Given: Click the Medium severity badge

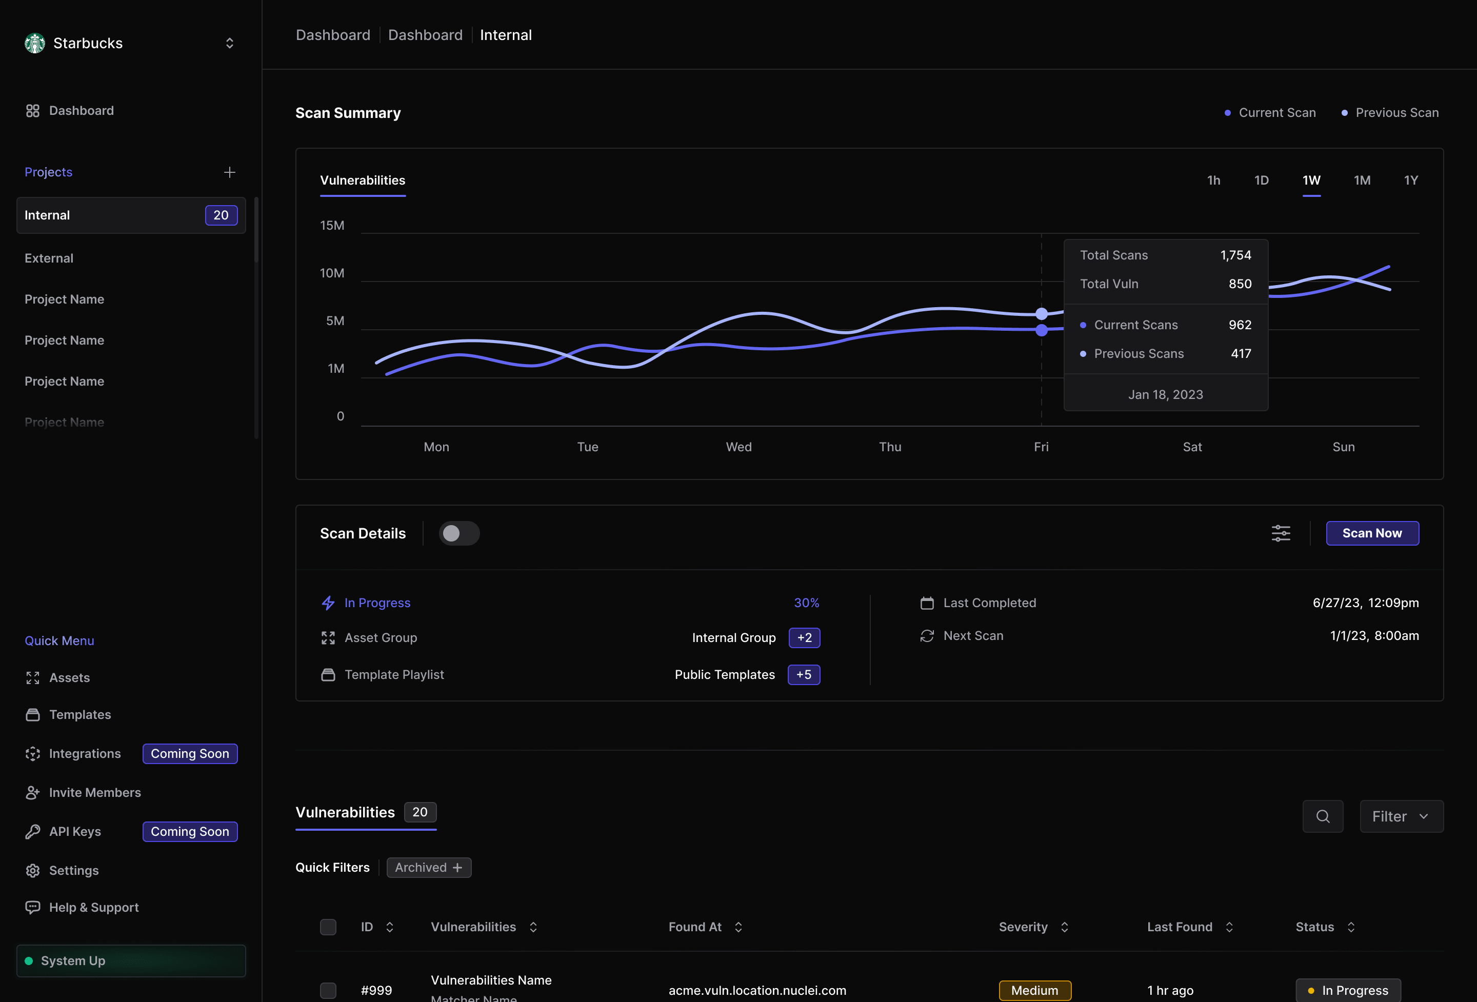Looking at the screenshot, I should 1034,991.
